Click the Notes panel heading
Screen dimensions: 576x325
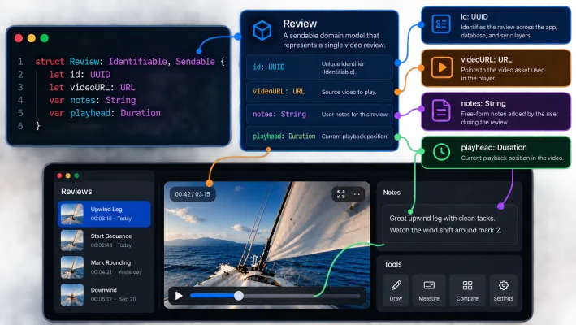[392, 193]
